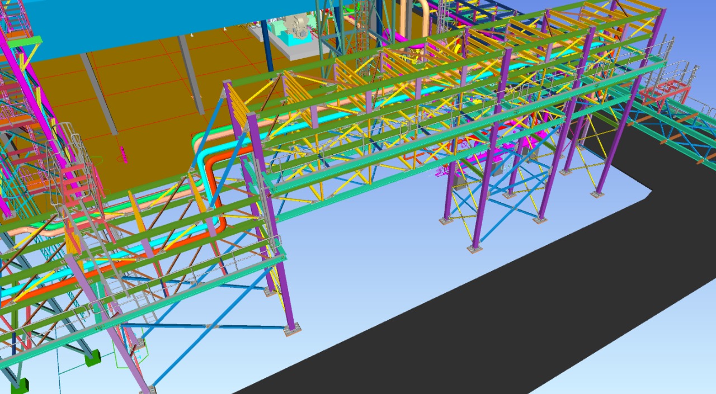
Task: Pick the foremost purple column's base plate
Action: coord(292,330)
